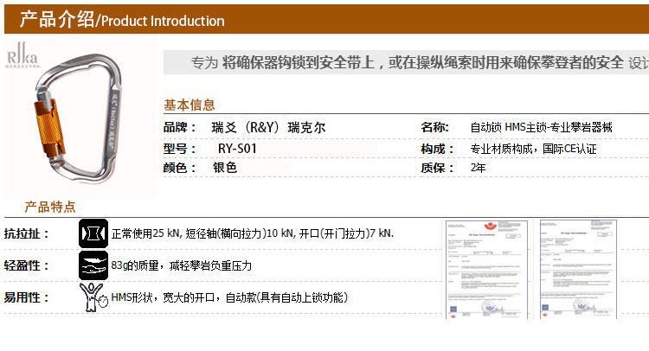Click the 型号： label
Viewport: 649px width, 351px height.
(x=179, y=149)
